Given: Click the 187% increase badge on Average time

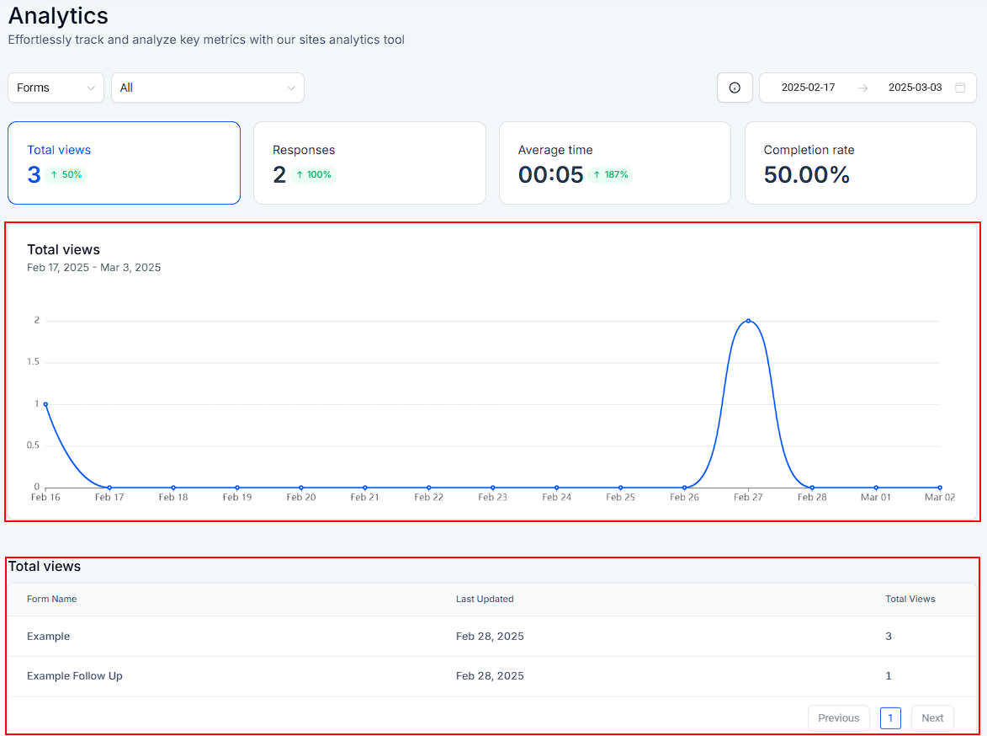Looking at the screenshot, I should pyautogui.click(x=609, y=175).
